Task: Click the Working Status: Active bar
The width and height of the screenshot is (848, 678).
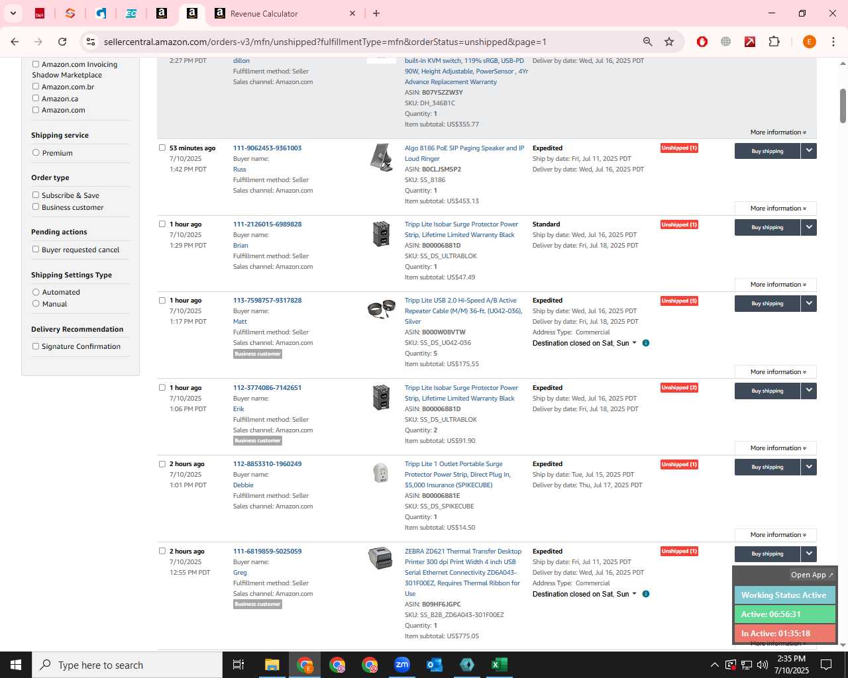Action: point(784,595)
